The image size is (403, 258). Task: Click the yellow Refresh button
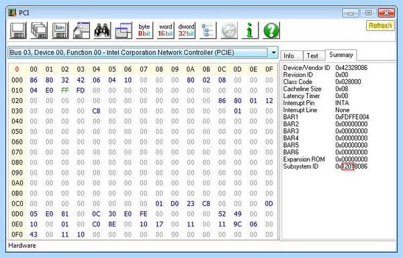tap(380, 26)
